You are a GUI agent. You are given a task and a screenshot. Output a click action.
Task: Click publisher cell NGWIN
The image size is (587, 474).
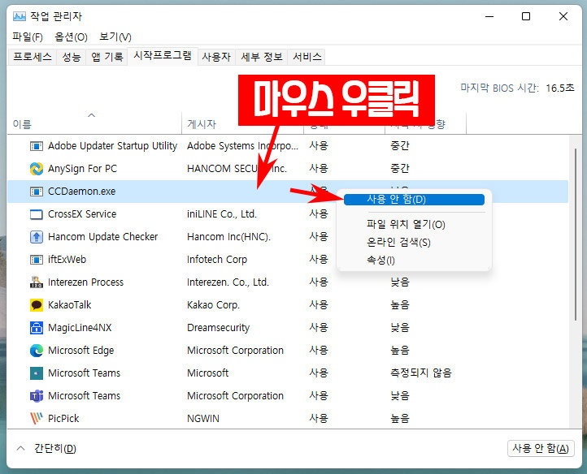click(x=203, y=418)
